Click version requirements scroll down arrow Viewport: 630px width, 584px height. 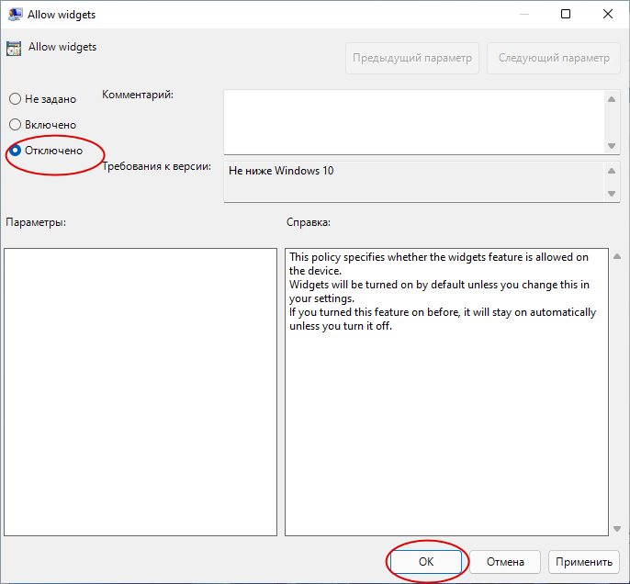pos(612,194)
